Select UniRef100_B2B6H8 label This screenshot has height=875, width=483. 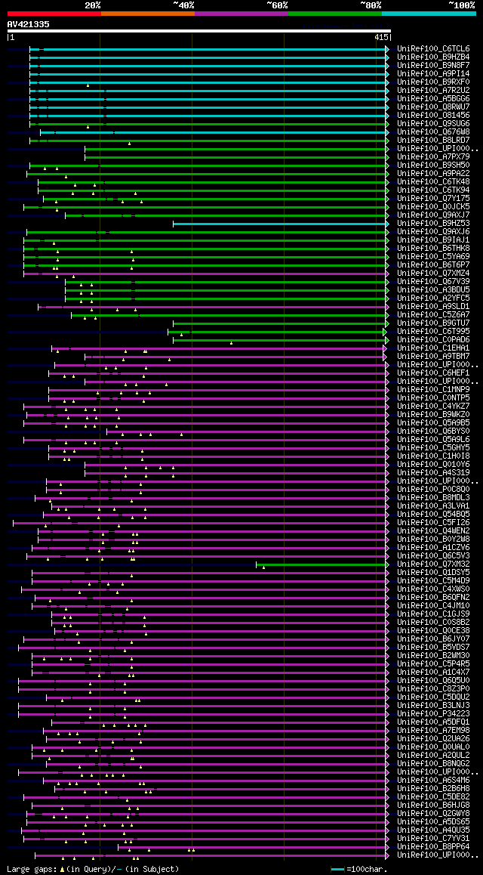433,789
